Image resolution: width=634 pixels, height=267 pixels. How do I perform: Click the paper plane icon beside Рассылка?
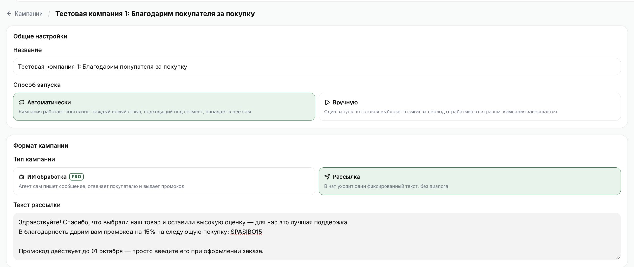coord(327,177)
